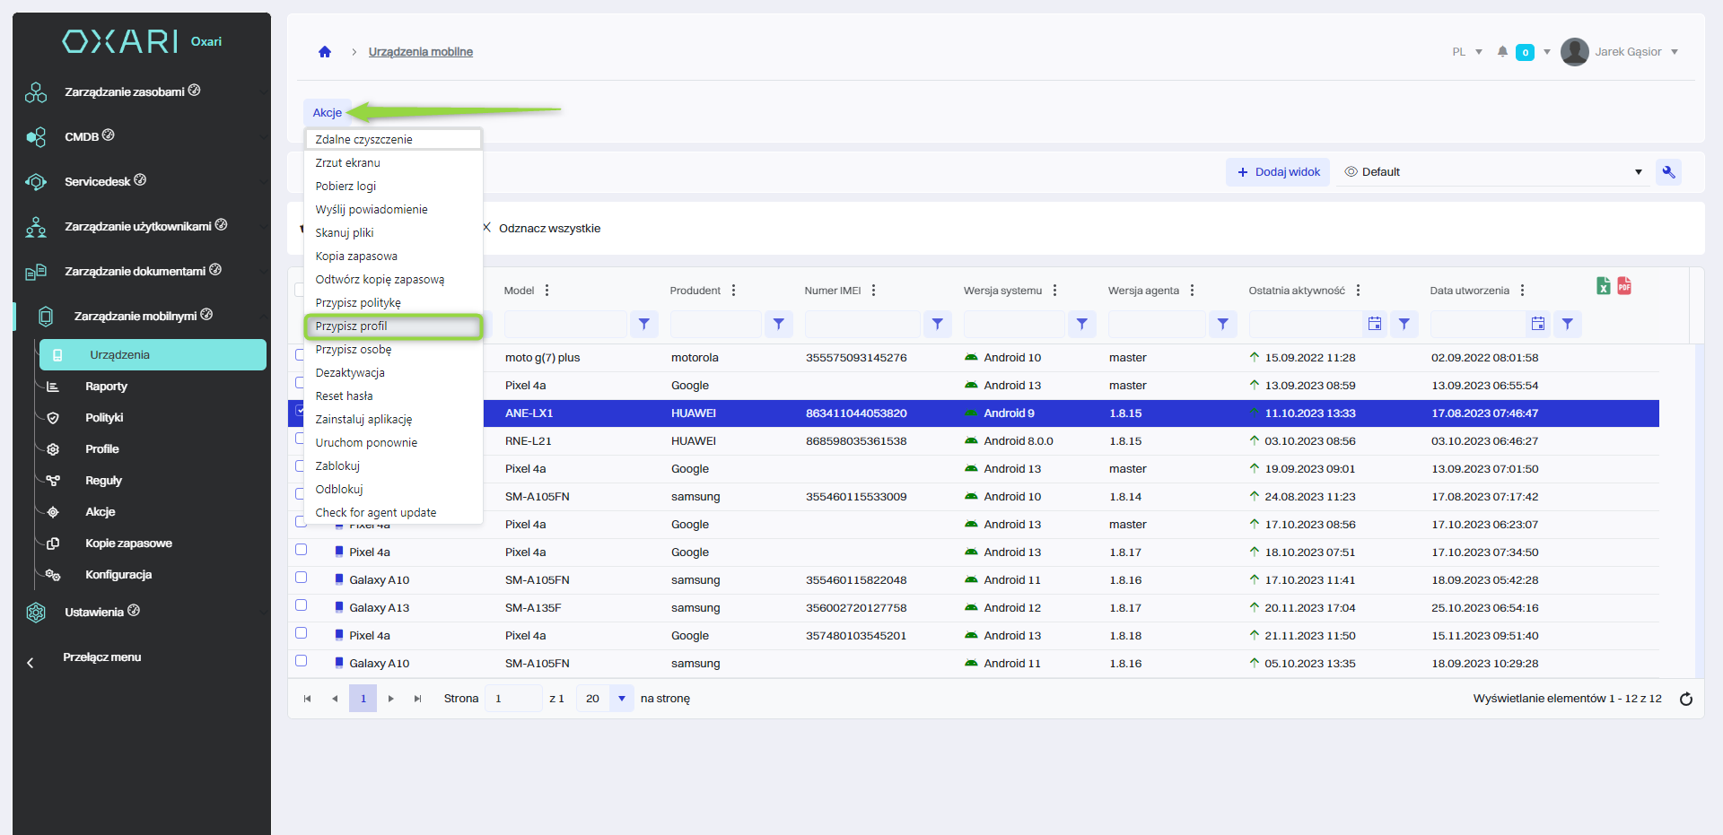The image size is (1723, 835).
Task: Tick the checkbox for Galaxy A13 row
Action: point(302,605)
